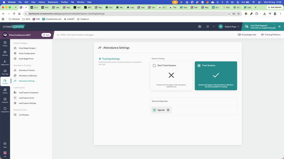
Task: Click the RP user avatar
Action: 220,27
